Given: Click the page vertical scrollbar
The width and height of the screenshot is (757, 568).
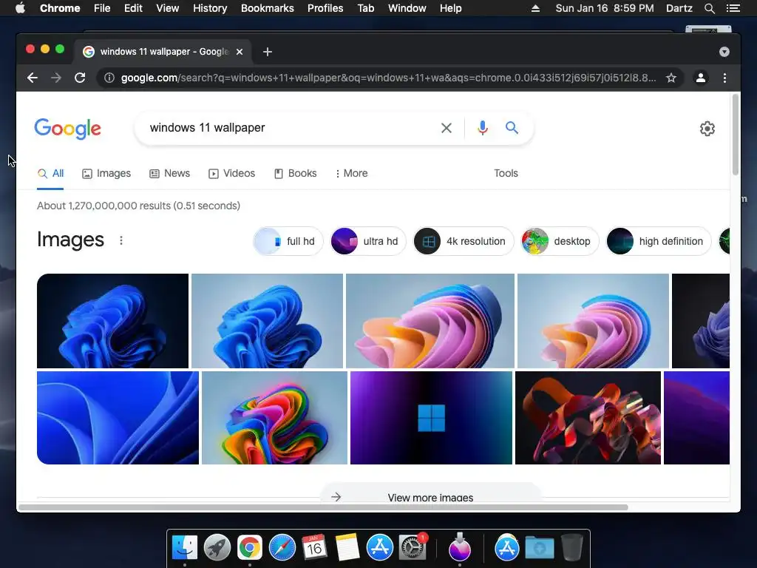Looking at the screenshot, I should [x=736, y=135].
